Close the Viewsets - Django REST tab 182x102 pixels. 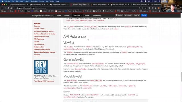coord(88,5)
